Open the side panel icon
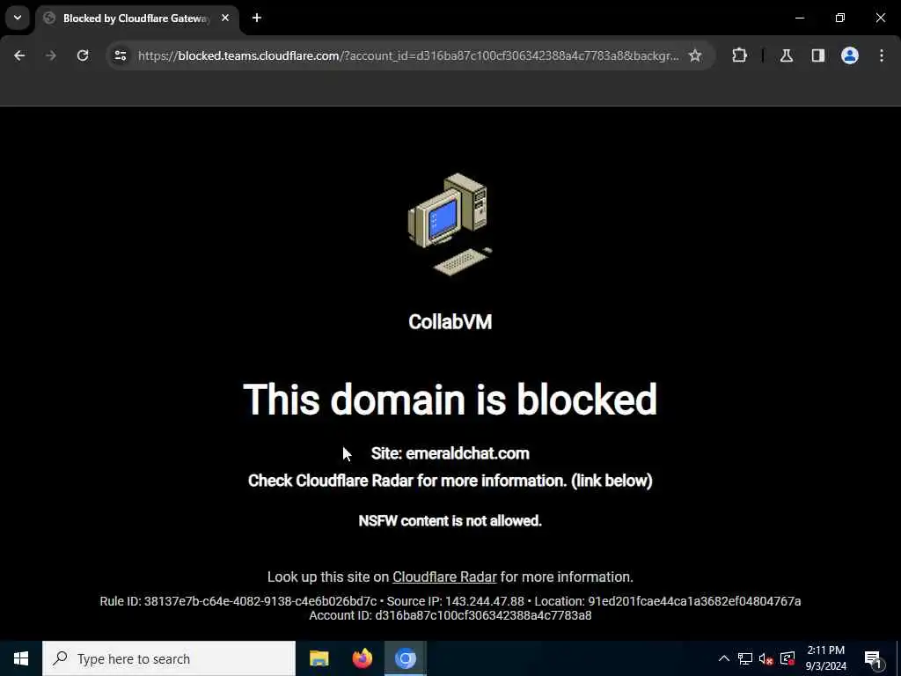The width and height of the screenshot is (901, 676). [x=818, y=55]
